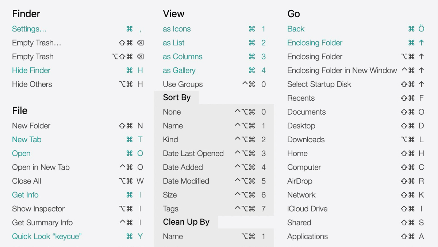Image resolution: width=438 pixels, height=247 pixels.
Task: Toggle Use Groups in View
Action: 182,84
